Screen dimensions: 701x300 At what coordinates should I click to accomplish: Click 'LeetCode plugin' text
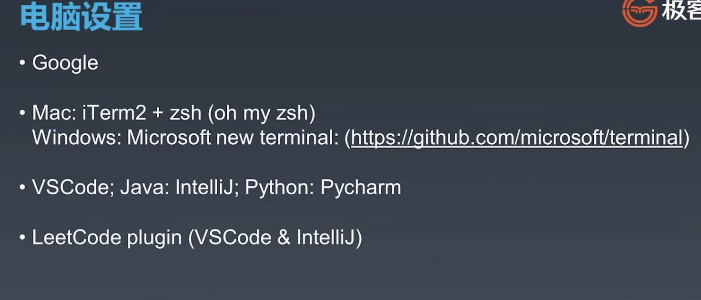tap(107, 238)
